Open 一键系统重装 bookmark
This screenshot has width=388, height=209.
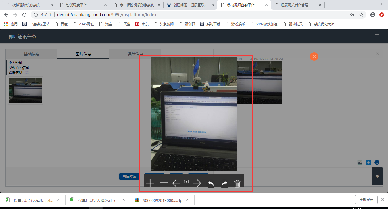[x=36, y=24]
